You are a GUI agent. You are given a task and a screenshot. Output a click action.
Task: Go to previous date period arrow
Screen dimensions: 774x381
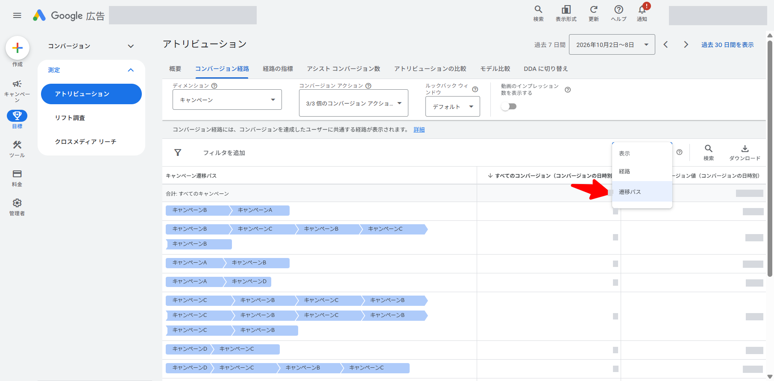pyautogui.click(x=666, y=44)
